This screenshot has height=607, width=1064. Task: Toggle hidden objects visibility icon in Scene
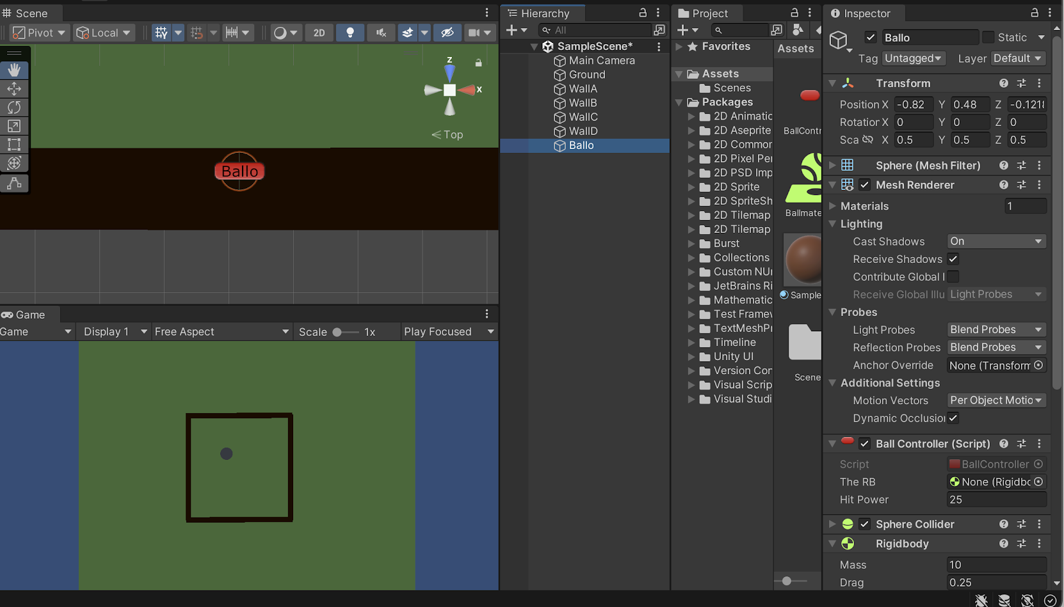pyautogui.click(x=447, y=33)
